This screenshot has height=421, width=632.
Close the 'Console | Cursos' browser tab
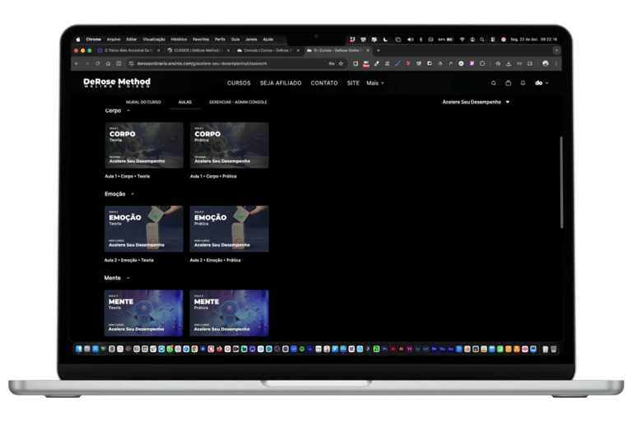click(298, 51)
